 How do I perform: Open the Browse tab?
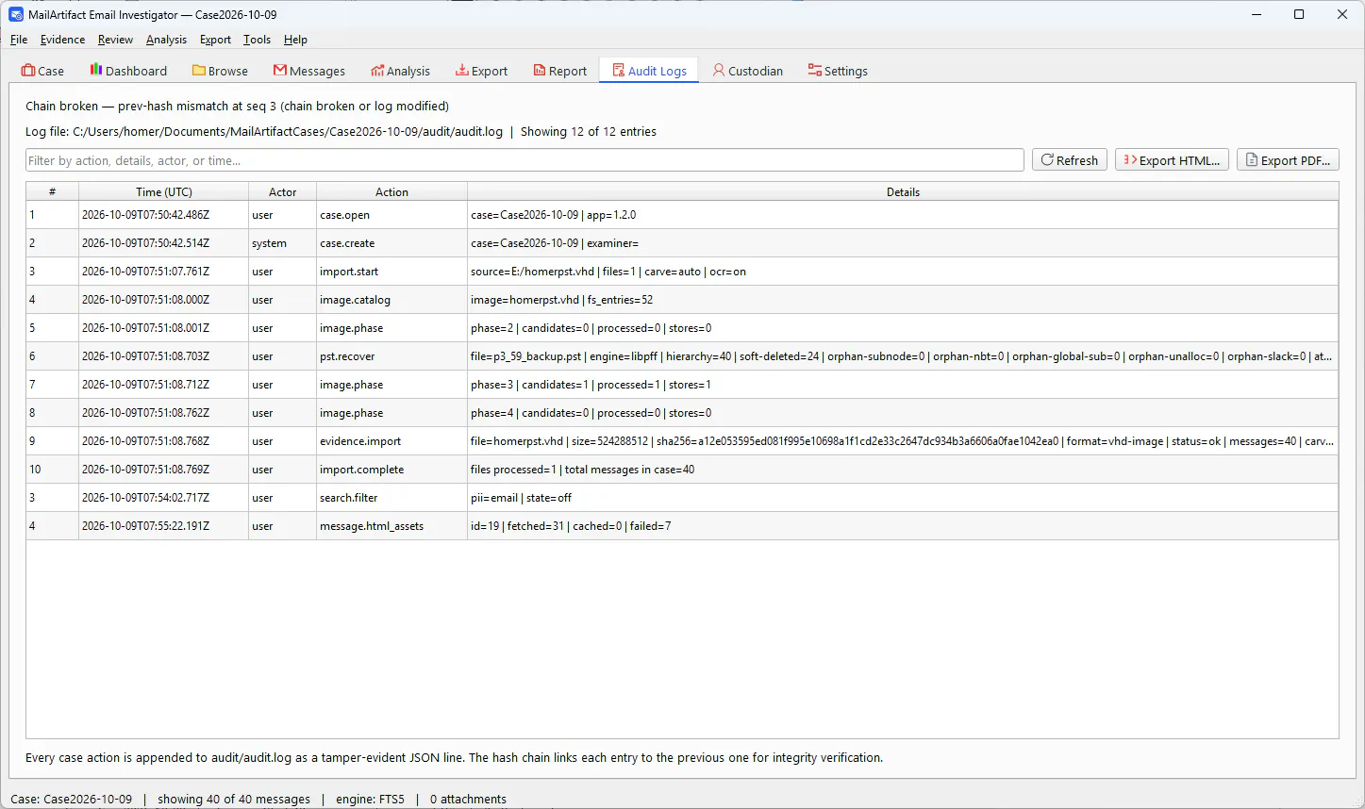[220, 71]
